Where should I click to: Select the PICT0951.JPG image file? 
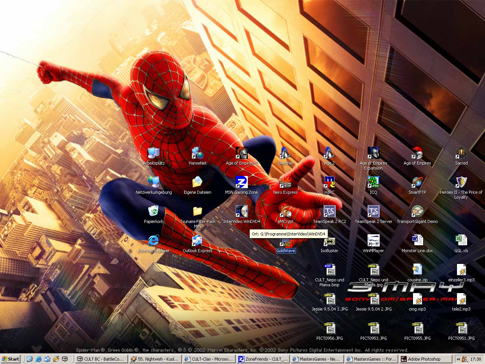tap(461, 331)
